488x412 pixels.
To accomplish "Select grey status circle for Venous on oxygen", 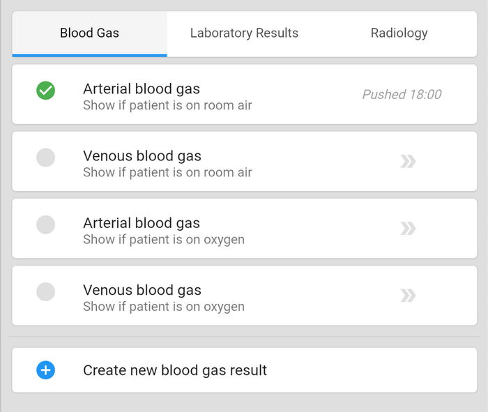I will [x=46, y=291].
